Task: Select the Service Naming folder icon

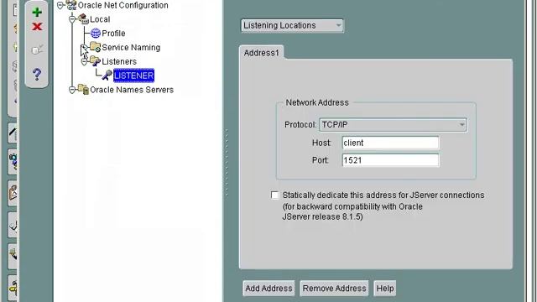Action: click(95, 47)
